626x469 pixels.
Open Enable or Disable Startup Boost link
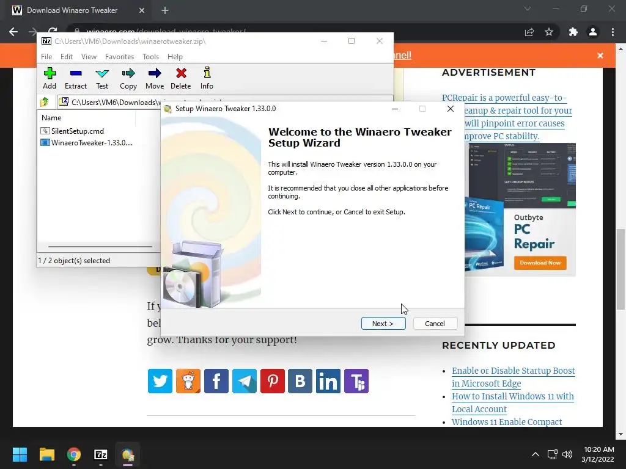coord(513,377)
